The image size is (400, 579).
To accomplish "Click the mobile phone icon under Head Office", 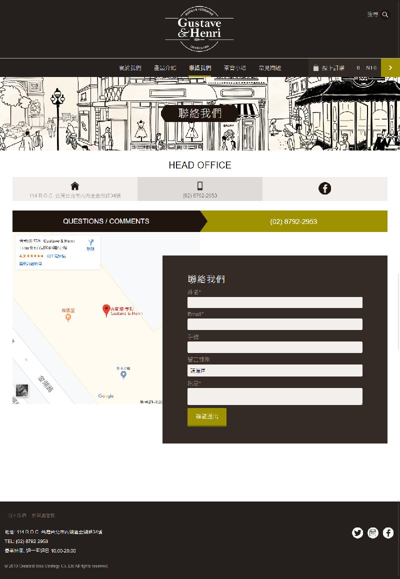I will click(200, 185).
